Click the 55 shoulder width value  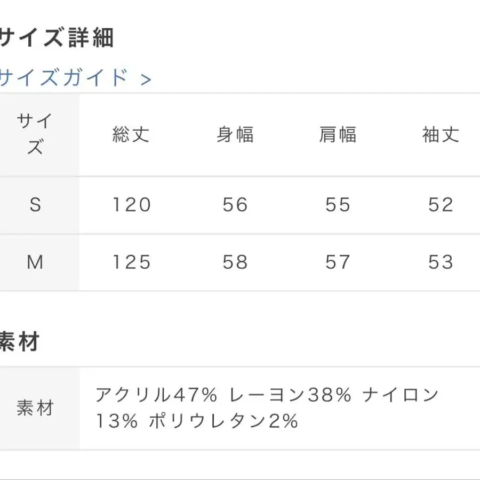click(338, 205)
